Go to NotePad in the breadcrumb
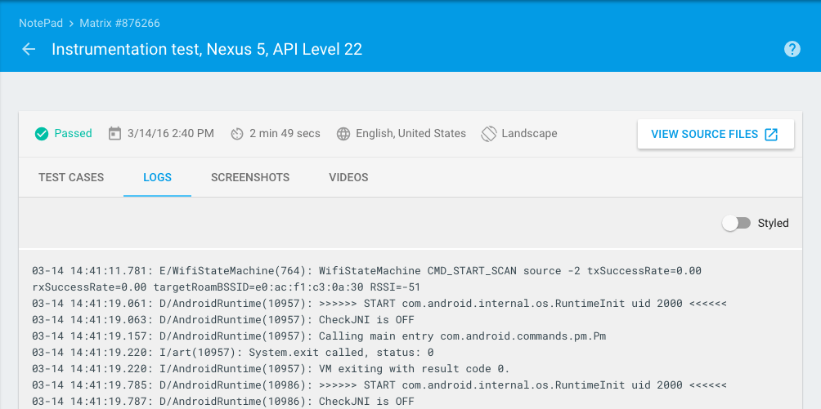821x409 pixels. [41, 23]
